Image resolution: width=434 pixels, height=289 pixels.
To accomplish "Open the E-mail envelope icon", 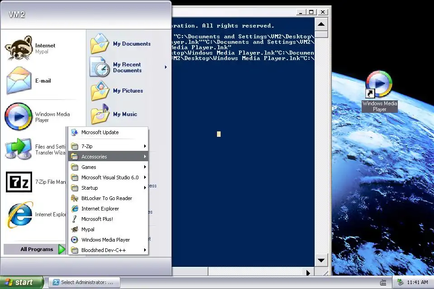I will [19, 80].
